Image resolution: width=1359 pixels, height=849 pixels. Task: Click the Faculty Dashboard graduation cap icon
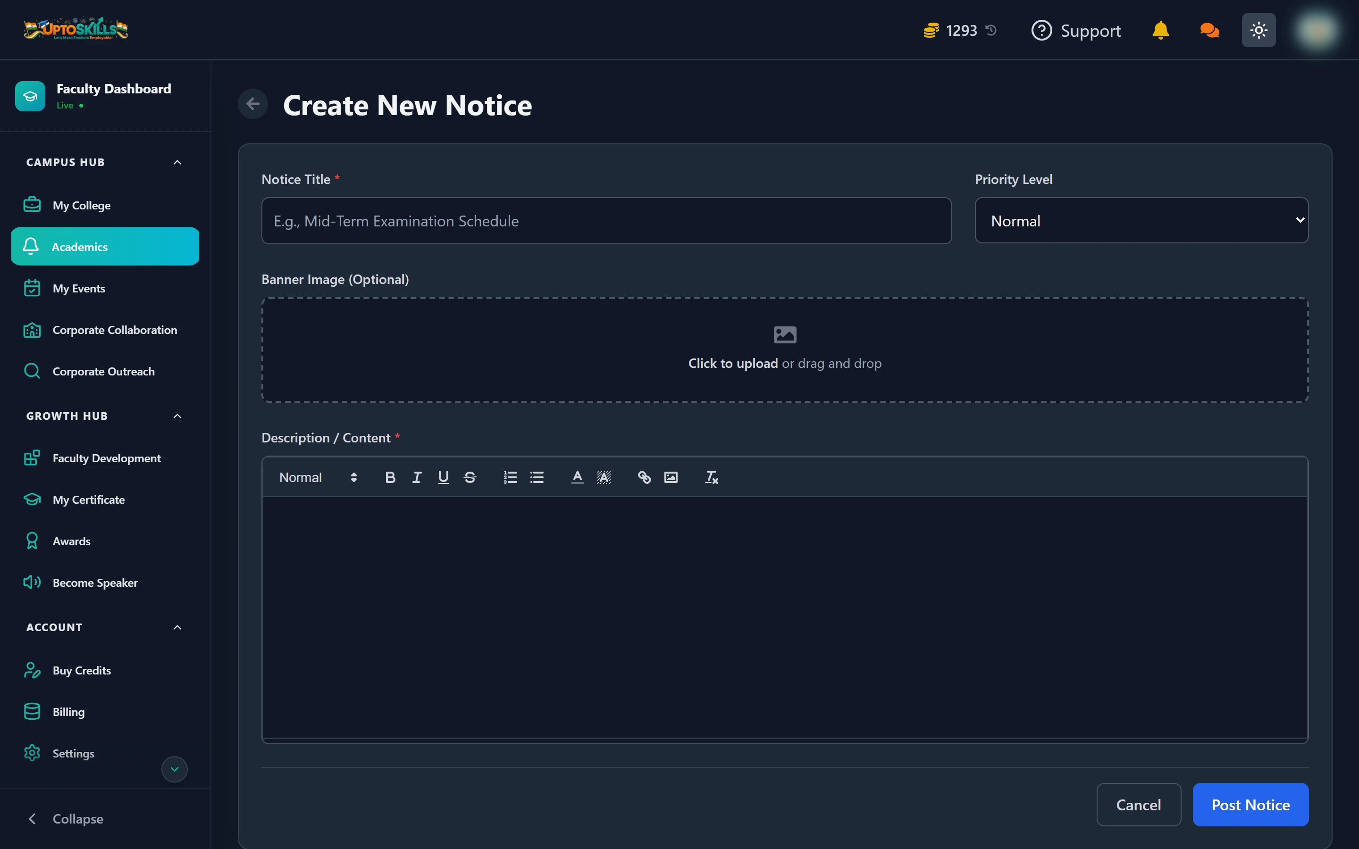30,96
